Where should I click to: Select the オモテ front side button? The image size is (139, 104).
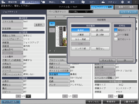tap(52, 24)
